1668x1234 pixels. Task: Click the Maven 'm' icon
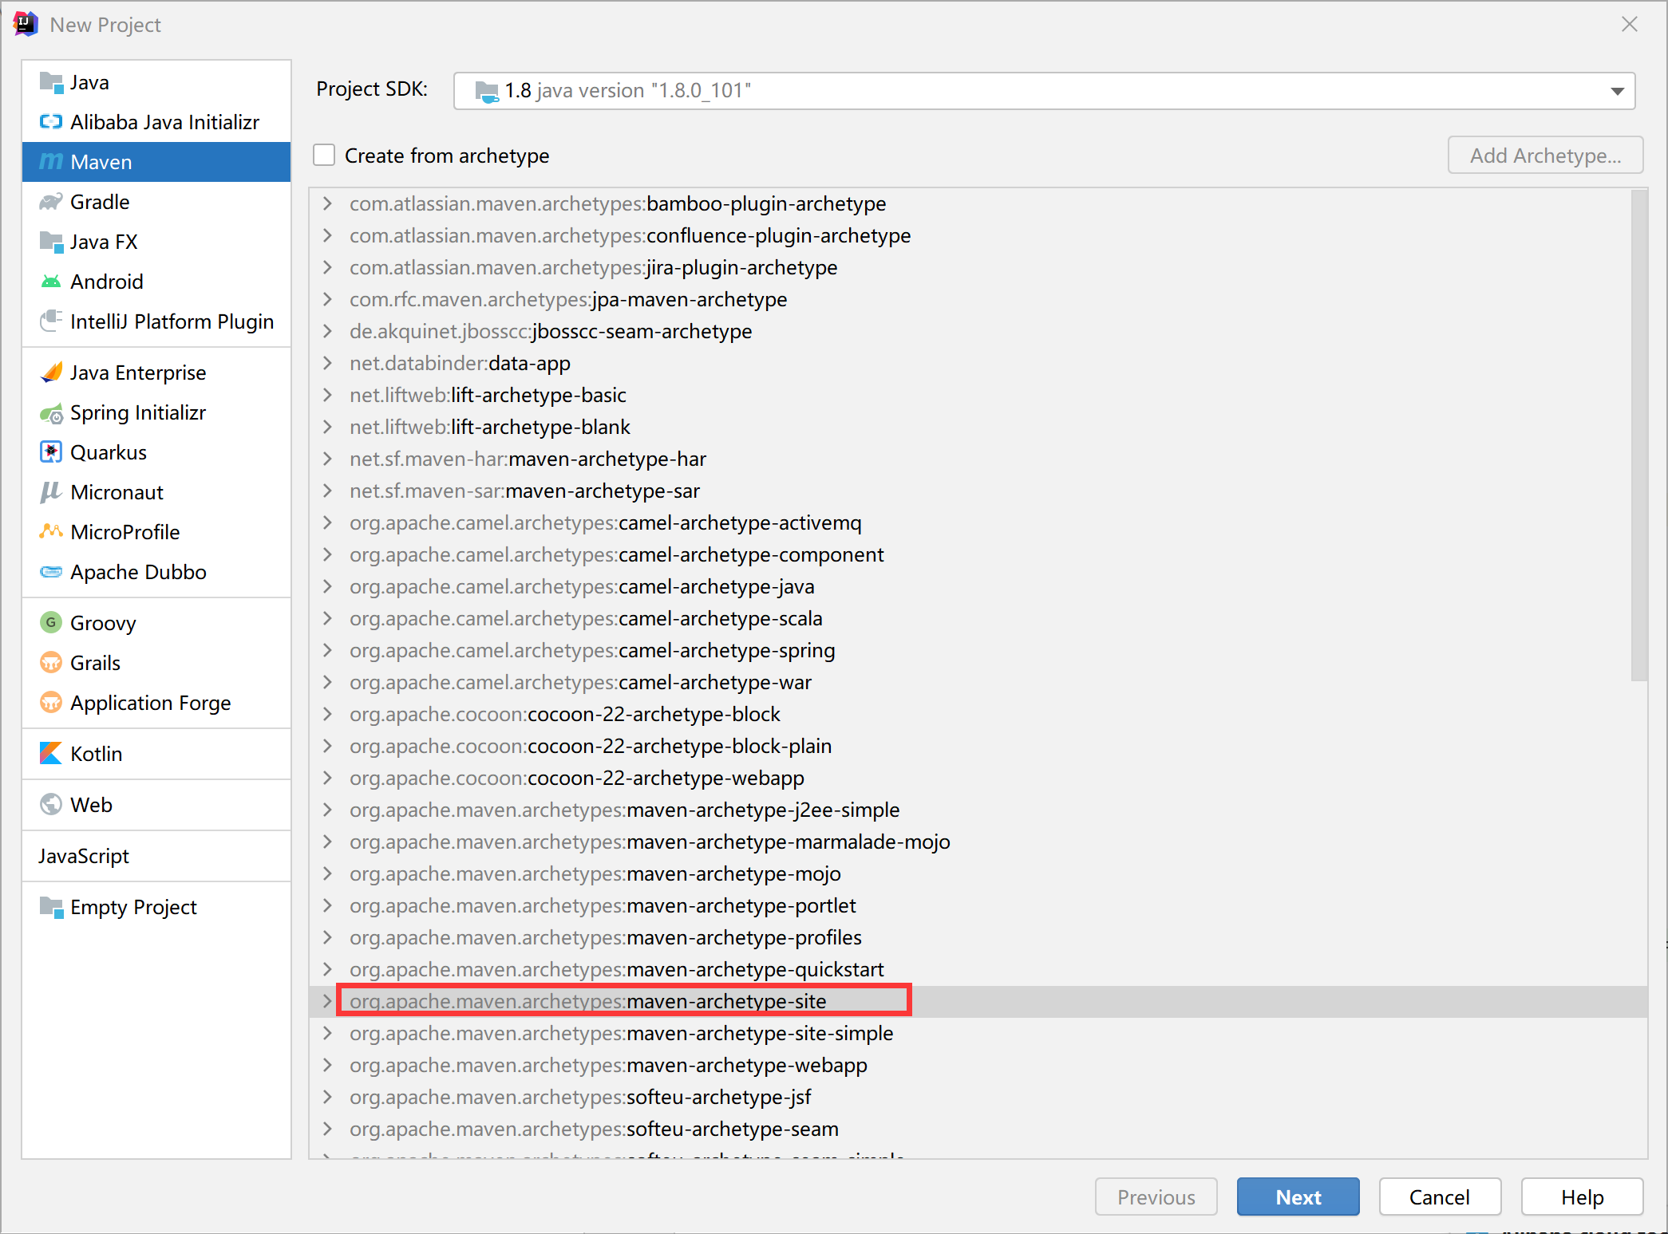click(x=51, y=162)
